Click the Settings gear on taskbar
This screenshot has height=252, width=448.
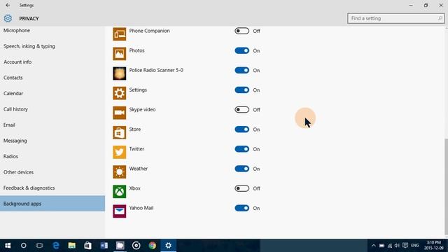coord(168,246)
